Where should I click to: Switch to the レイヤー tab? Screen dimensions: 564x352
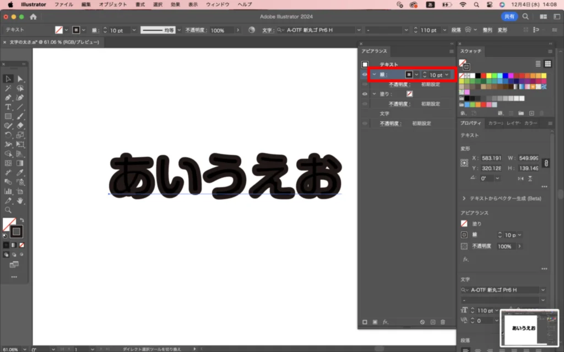click(513, 123)
